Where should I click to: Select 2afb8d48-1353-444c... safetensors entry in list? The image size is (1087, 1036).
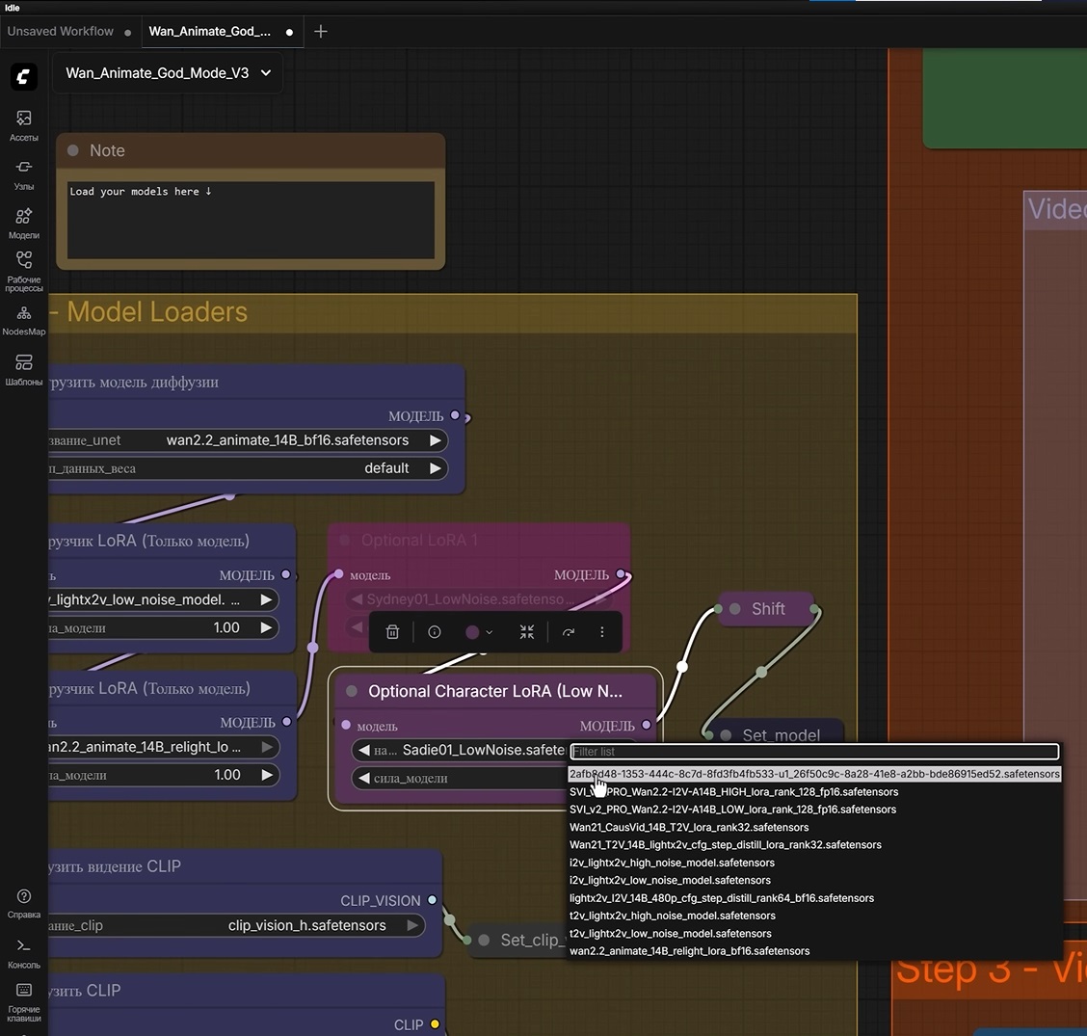814,774
